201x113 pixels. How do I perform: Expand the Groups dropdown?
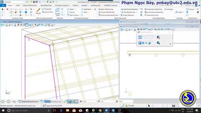click(195, 9)
